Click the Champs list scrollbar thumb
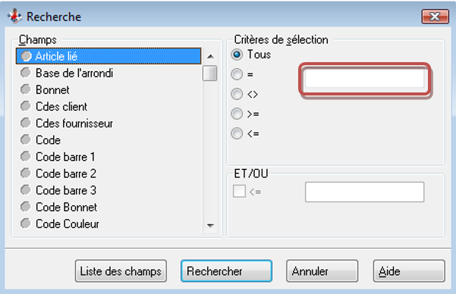Screen dimensions: 456x294 pos(210,73)
